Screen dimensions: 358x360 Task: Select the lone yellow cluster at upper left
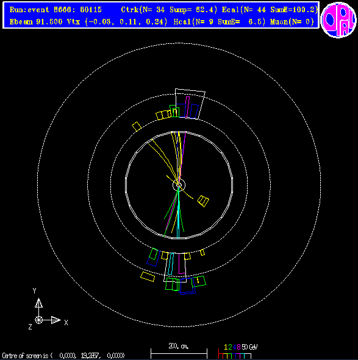(x=137, y=126)
